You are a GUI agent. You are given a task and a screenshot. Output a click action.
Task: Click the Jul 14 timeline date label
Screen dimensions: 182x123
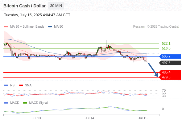pos(89,118)
